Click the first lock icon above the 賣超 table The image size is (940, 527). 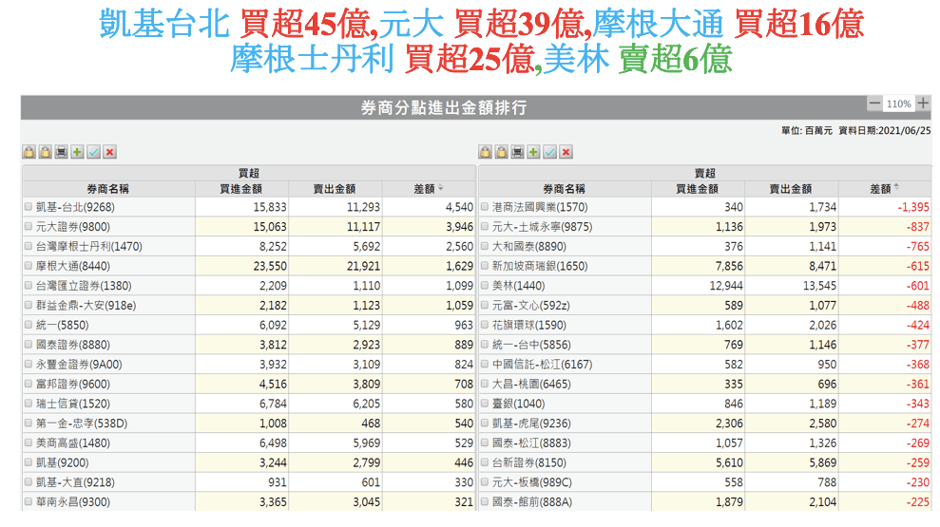click(486, 152)
